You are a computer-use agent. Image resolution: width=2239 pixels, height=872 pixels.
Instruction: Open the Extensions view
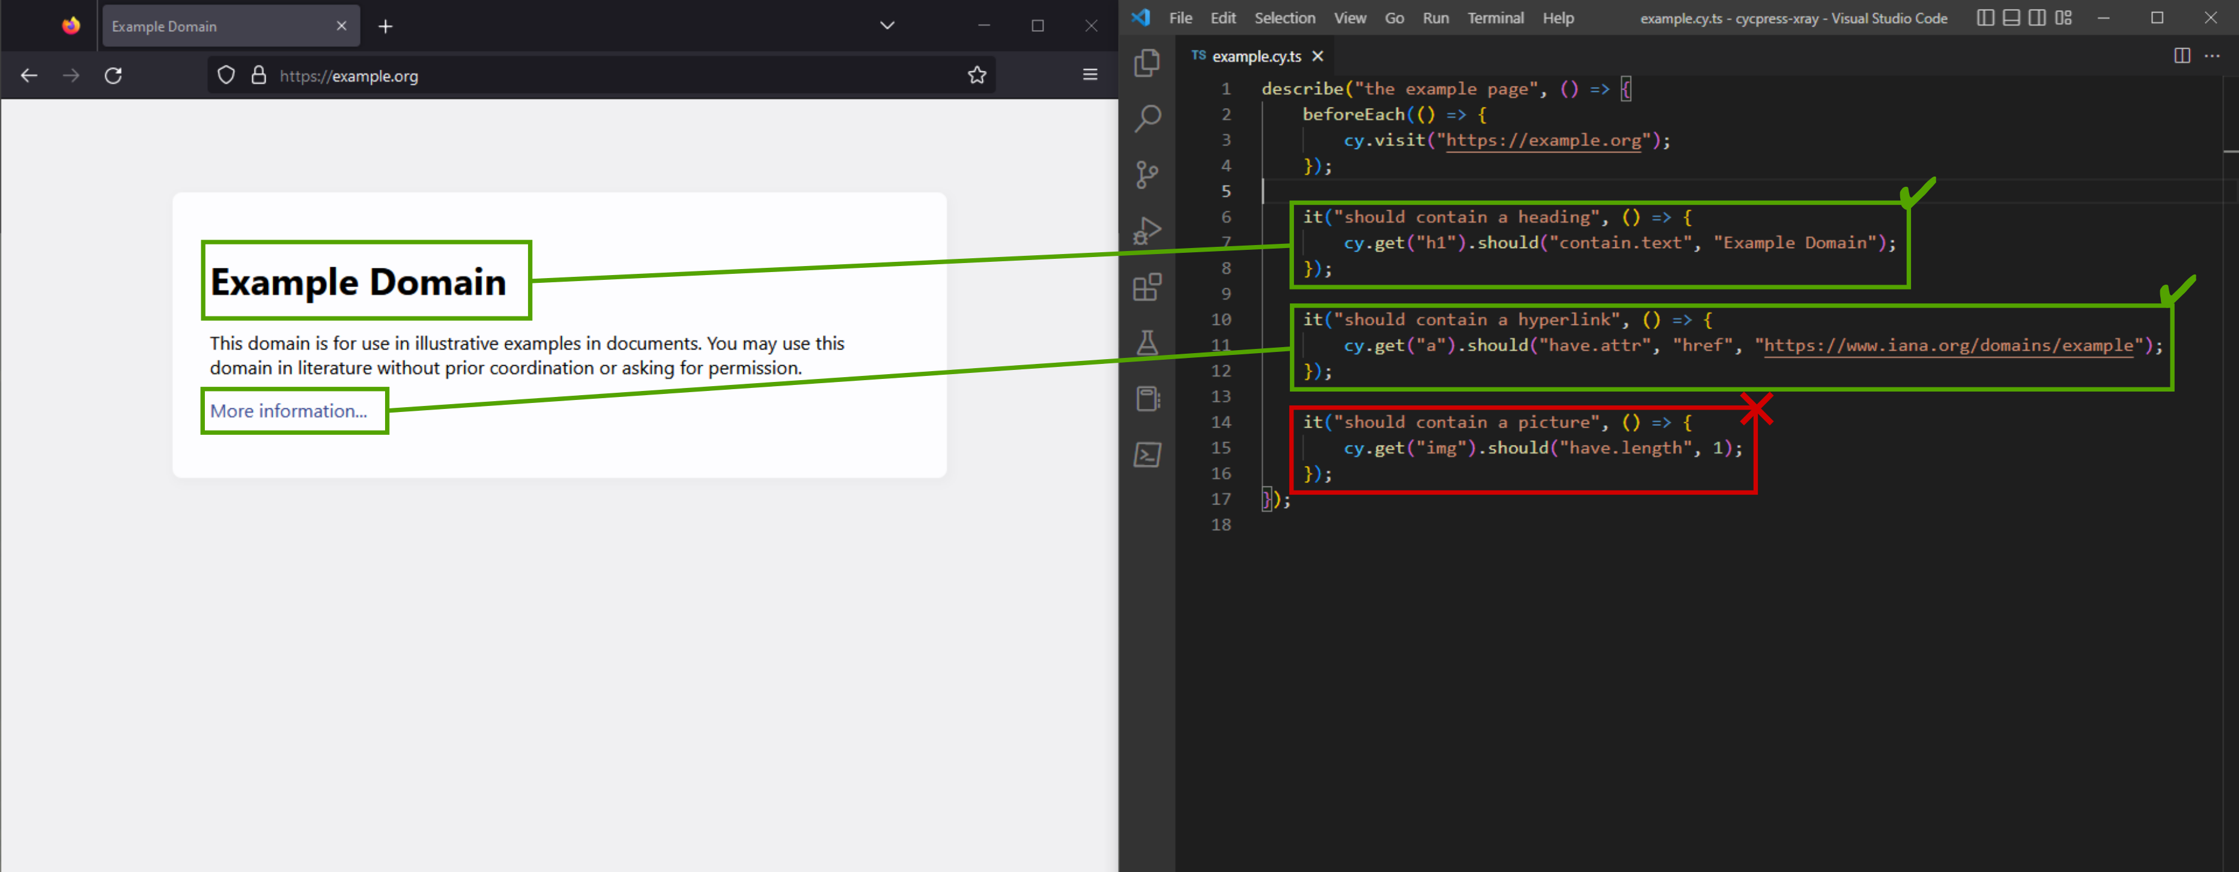coord(1147,286)
